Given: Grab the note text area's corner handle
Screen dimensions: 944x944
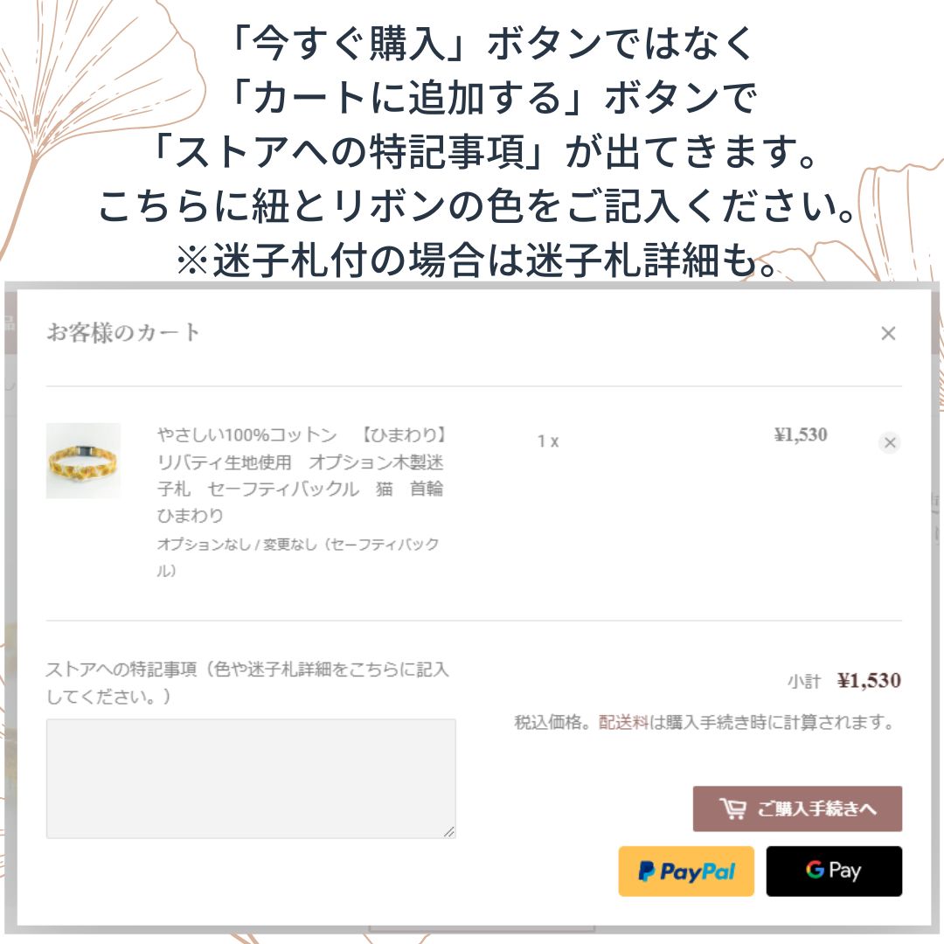Looking at the screenshot, I should point(449,831).
